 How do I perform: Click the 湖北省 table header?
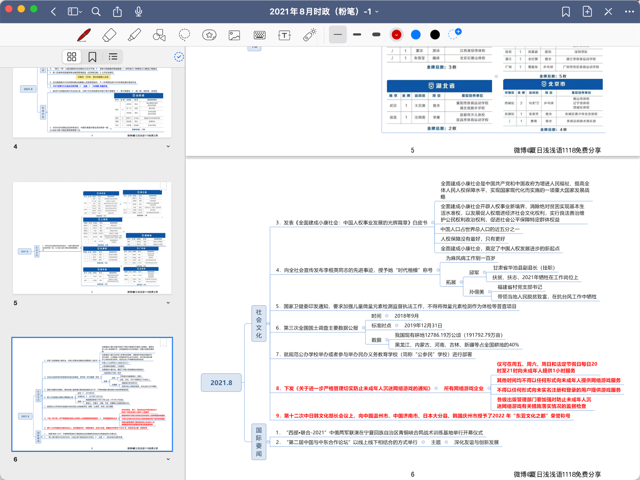(439, 86)
